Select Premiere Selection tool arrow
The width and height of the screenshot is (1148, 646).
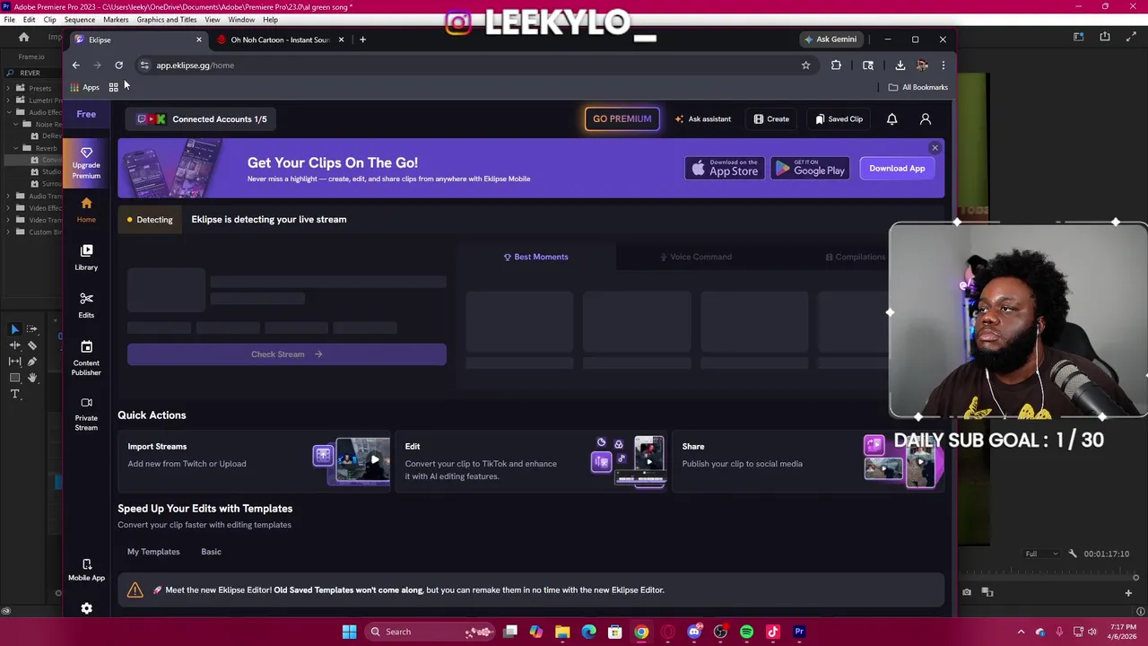pos(14,329)
